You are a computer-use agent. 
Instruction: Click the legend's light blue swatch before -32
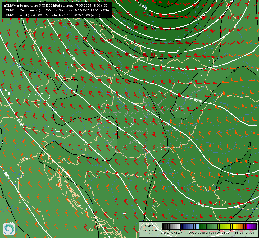(198, 226)
